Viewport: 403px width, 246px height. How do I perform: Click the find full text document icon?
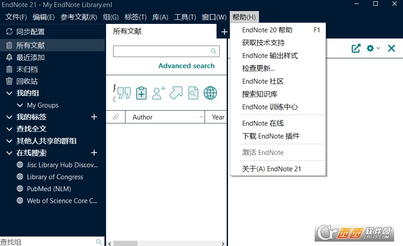(193, 93)
